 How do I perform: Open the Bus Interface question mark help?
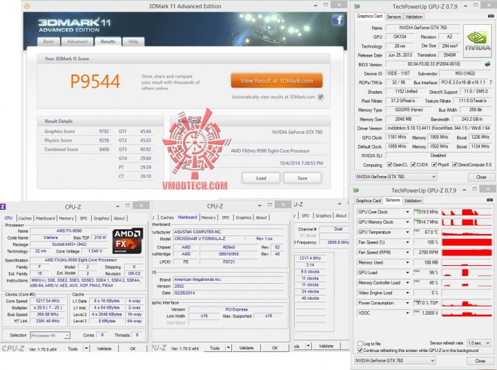pos(491,82)
